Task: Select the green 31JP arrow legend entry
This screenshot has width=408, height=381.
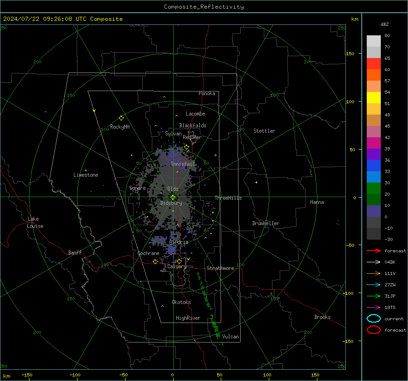Action: [x=374, y=296]
